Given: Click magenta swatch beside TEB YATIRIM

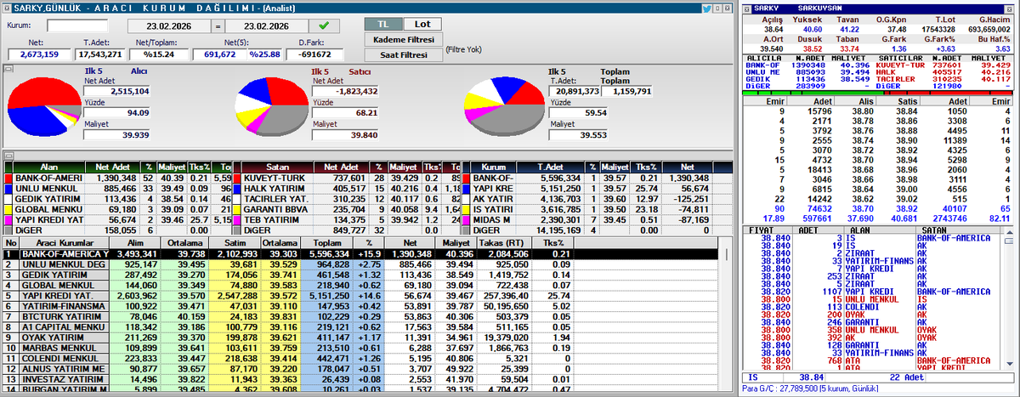Looking at the screenshot, I should pos(236,218).
